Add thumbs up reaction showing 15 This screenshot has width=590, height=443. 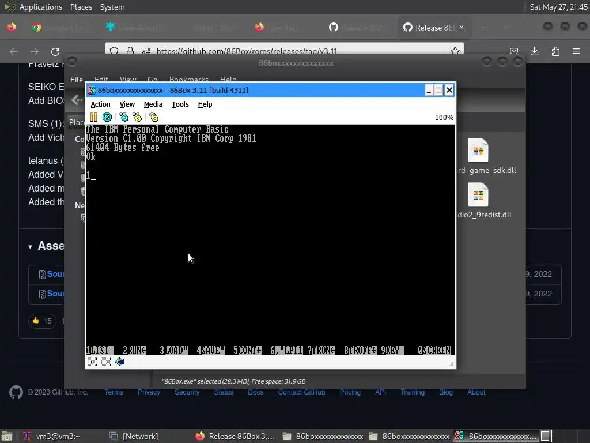point(42,321)
